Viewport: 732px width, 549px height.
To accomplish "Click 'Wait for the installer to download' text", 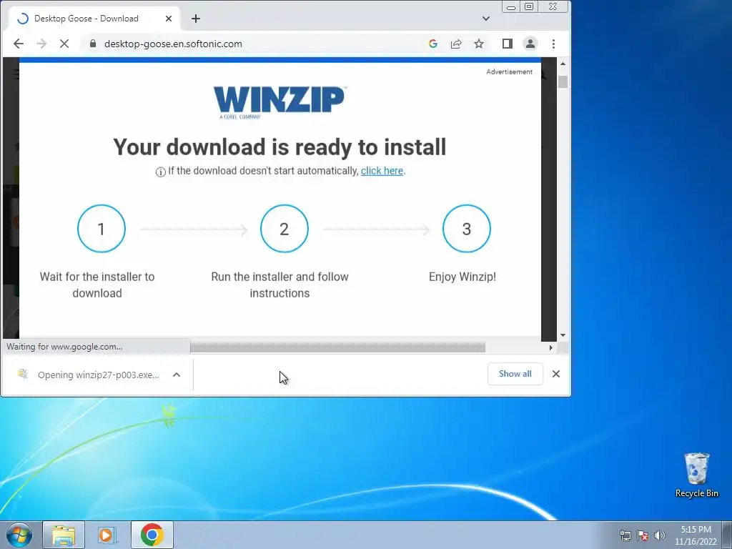I will 97,285.
